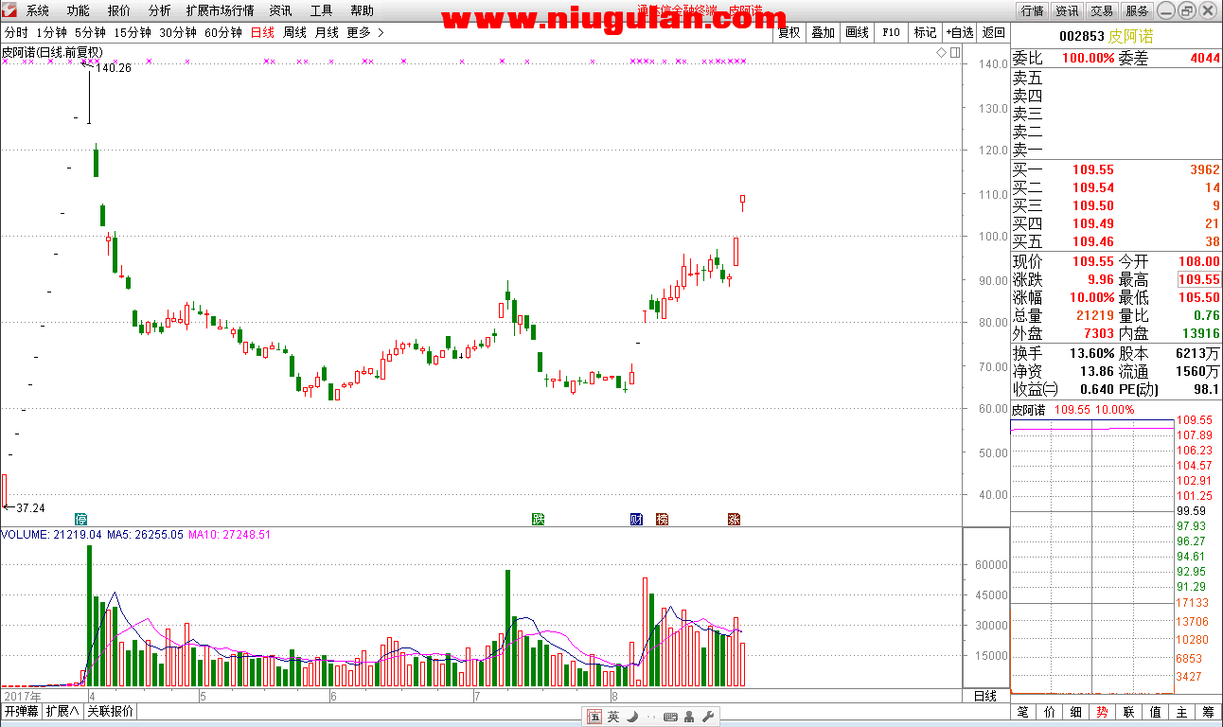Click the 皮阿诺(日线.前复权) chart title
This screenshot has width=1223, height=727.
(52, 52)
